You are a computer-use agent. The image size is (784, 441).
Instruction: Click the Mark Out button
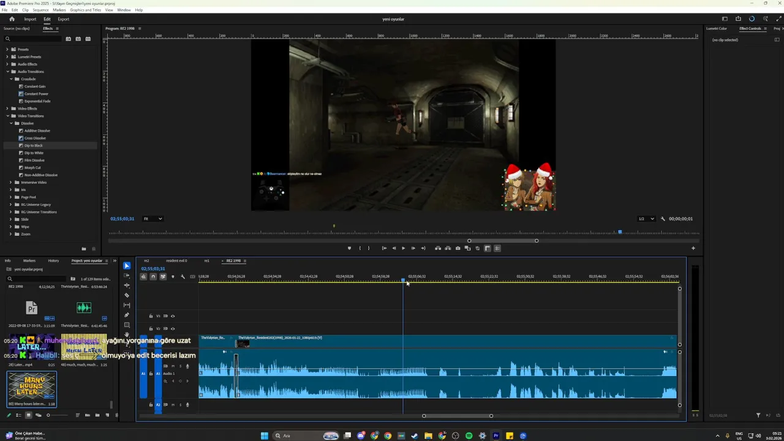coord(368,248)
